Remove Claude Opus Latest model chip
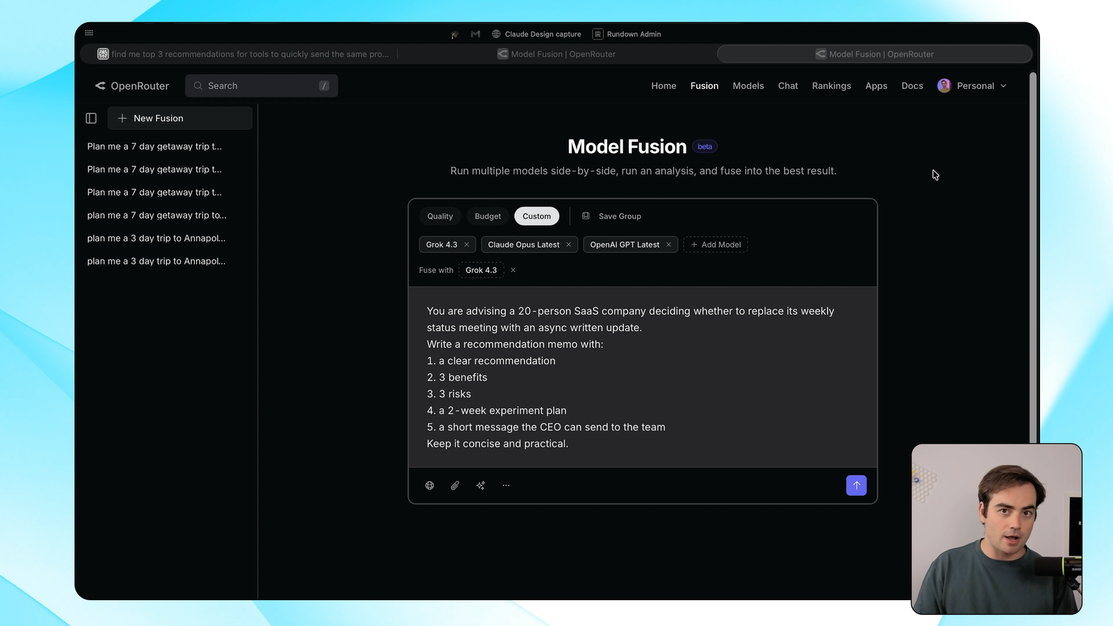Viewport: 1113px width, 626px height. 568,245
